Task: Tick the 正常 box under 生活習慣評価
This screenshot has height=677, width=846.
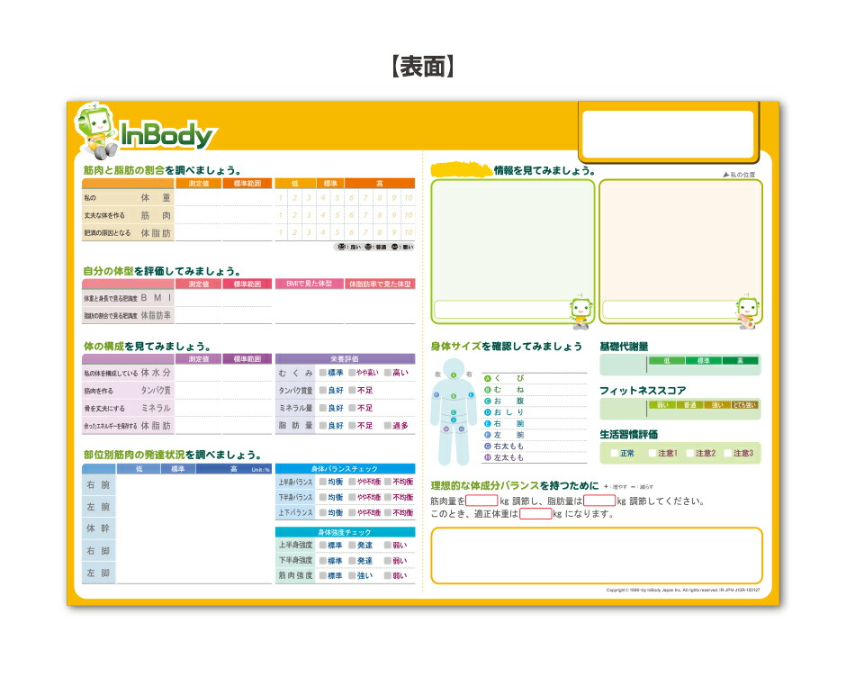Action: 614,453
